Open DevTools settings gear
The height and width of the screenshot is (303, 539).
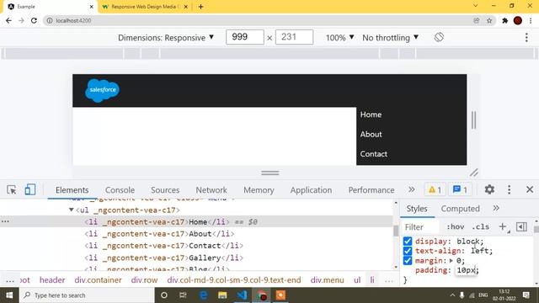489,189
